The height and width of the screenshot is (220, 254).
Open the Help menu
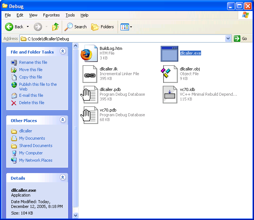point(85,15)
